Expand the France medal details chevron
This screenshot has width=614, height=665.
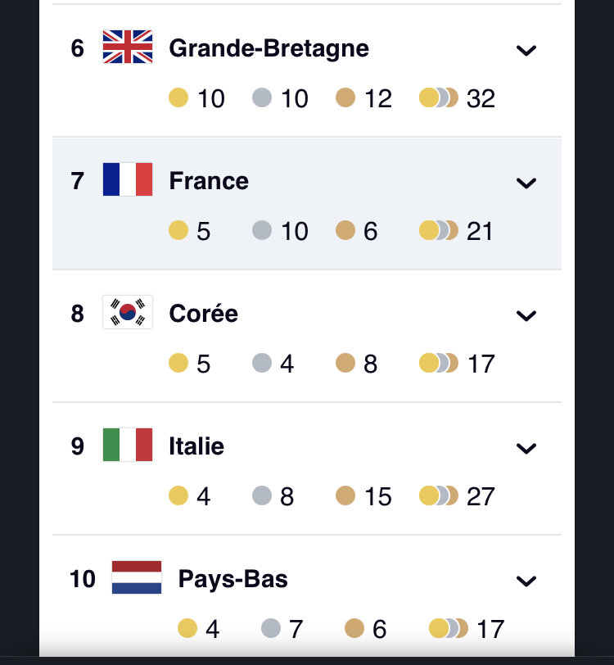(x=526, y=183)
